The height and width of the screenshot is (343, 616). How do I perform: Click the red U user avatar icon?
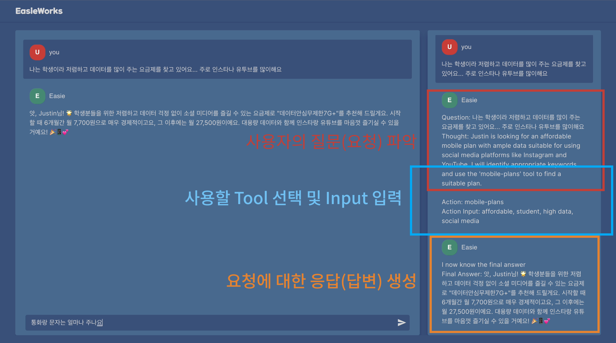click(x=37, y=52)
